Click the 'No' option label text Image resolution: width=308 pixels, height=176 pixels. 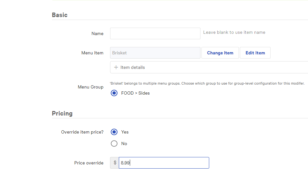click(124, 144)
